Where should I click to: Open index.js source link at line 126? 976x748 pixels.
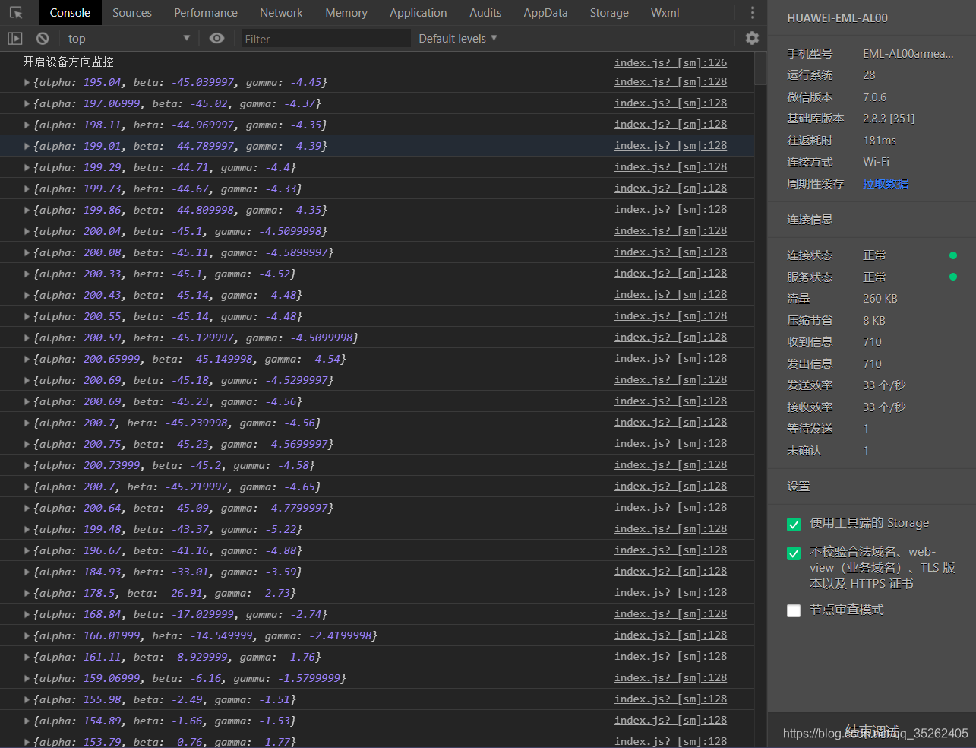tap(671, 62)
